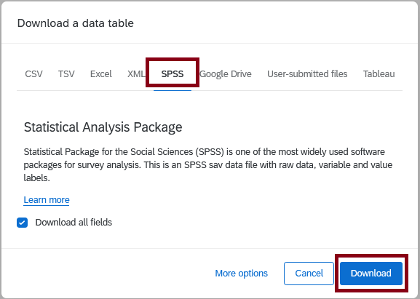Open the Tableau tab
Screen dimensions: 420x299
[379, 74]
